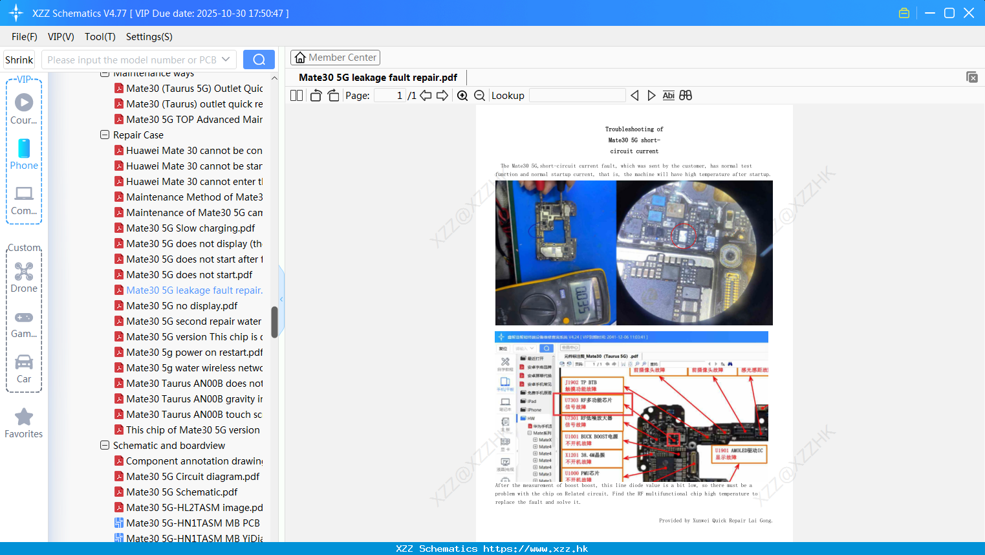Image resolution: width=985 pixels, height=555 pixels.
Task: Rotate page clockwise
Action: click(x=333, y=95)
